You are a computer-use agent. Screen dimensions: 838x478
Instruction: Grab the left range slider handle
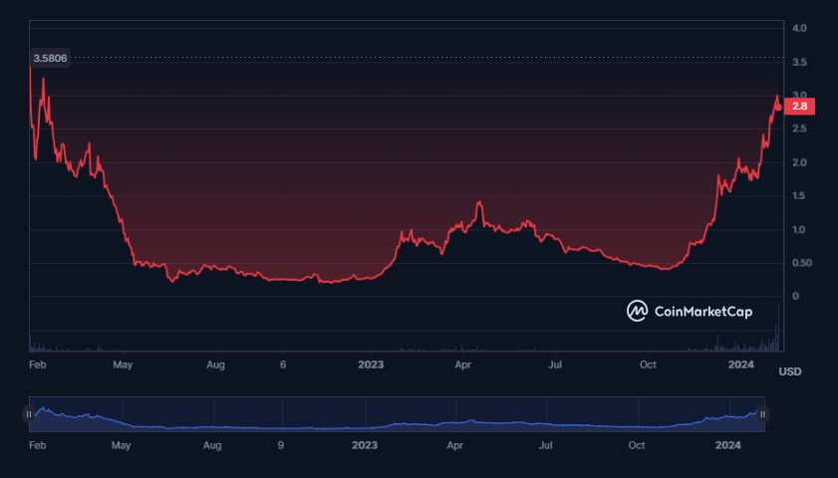[x=29, y=414]
